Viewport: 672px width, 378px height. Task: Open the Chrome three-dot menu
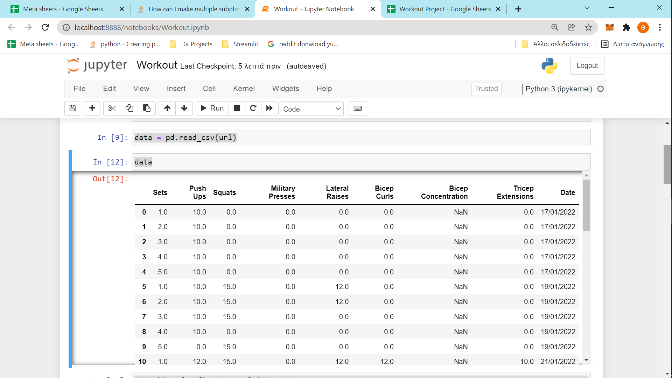click(660, 27)
